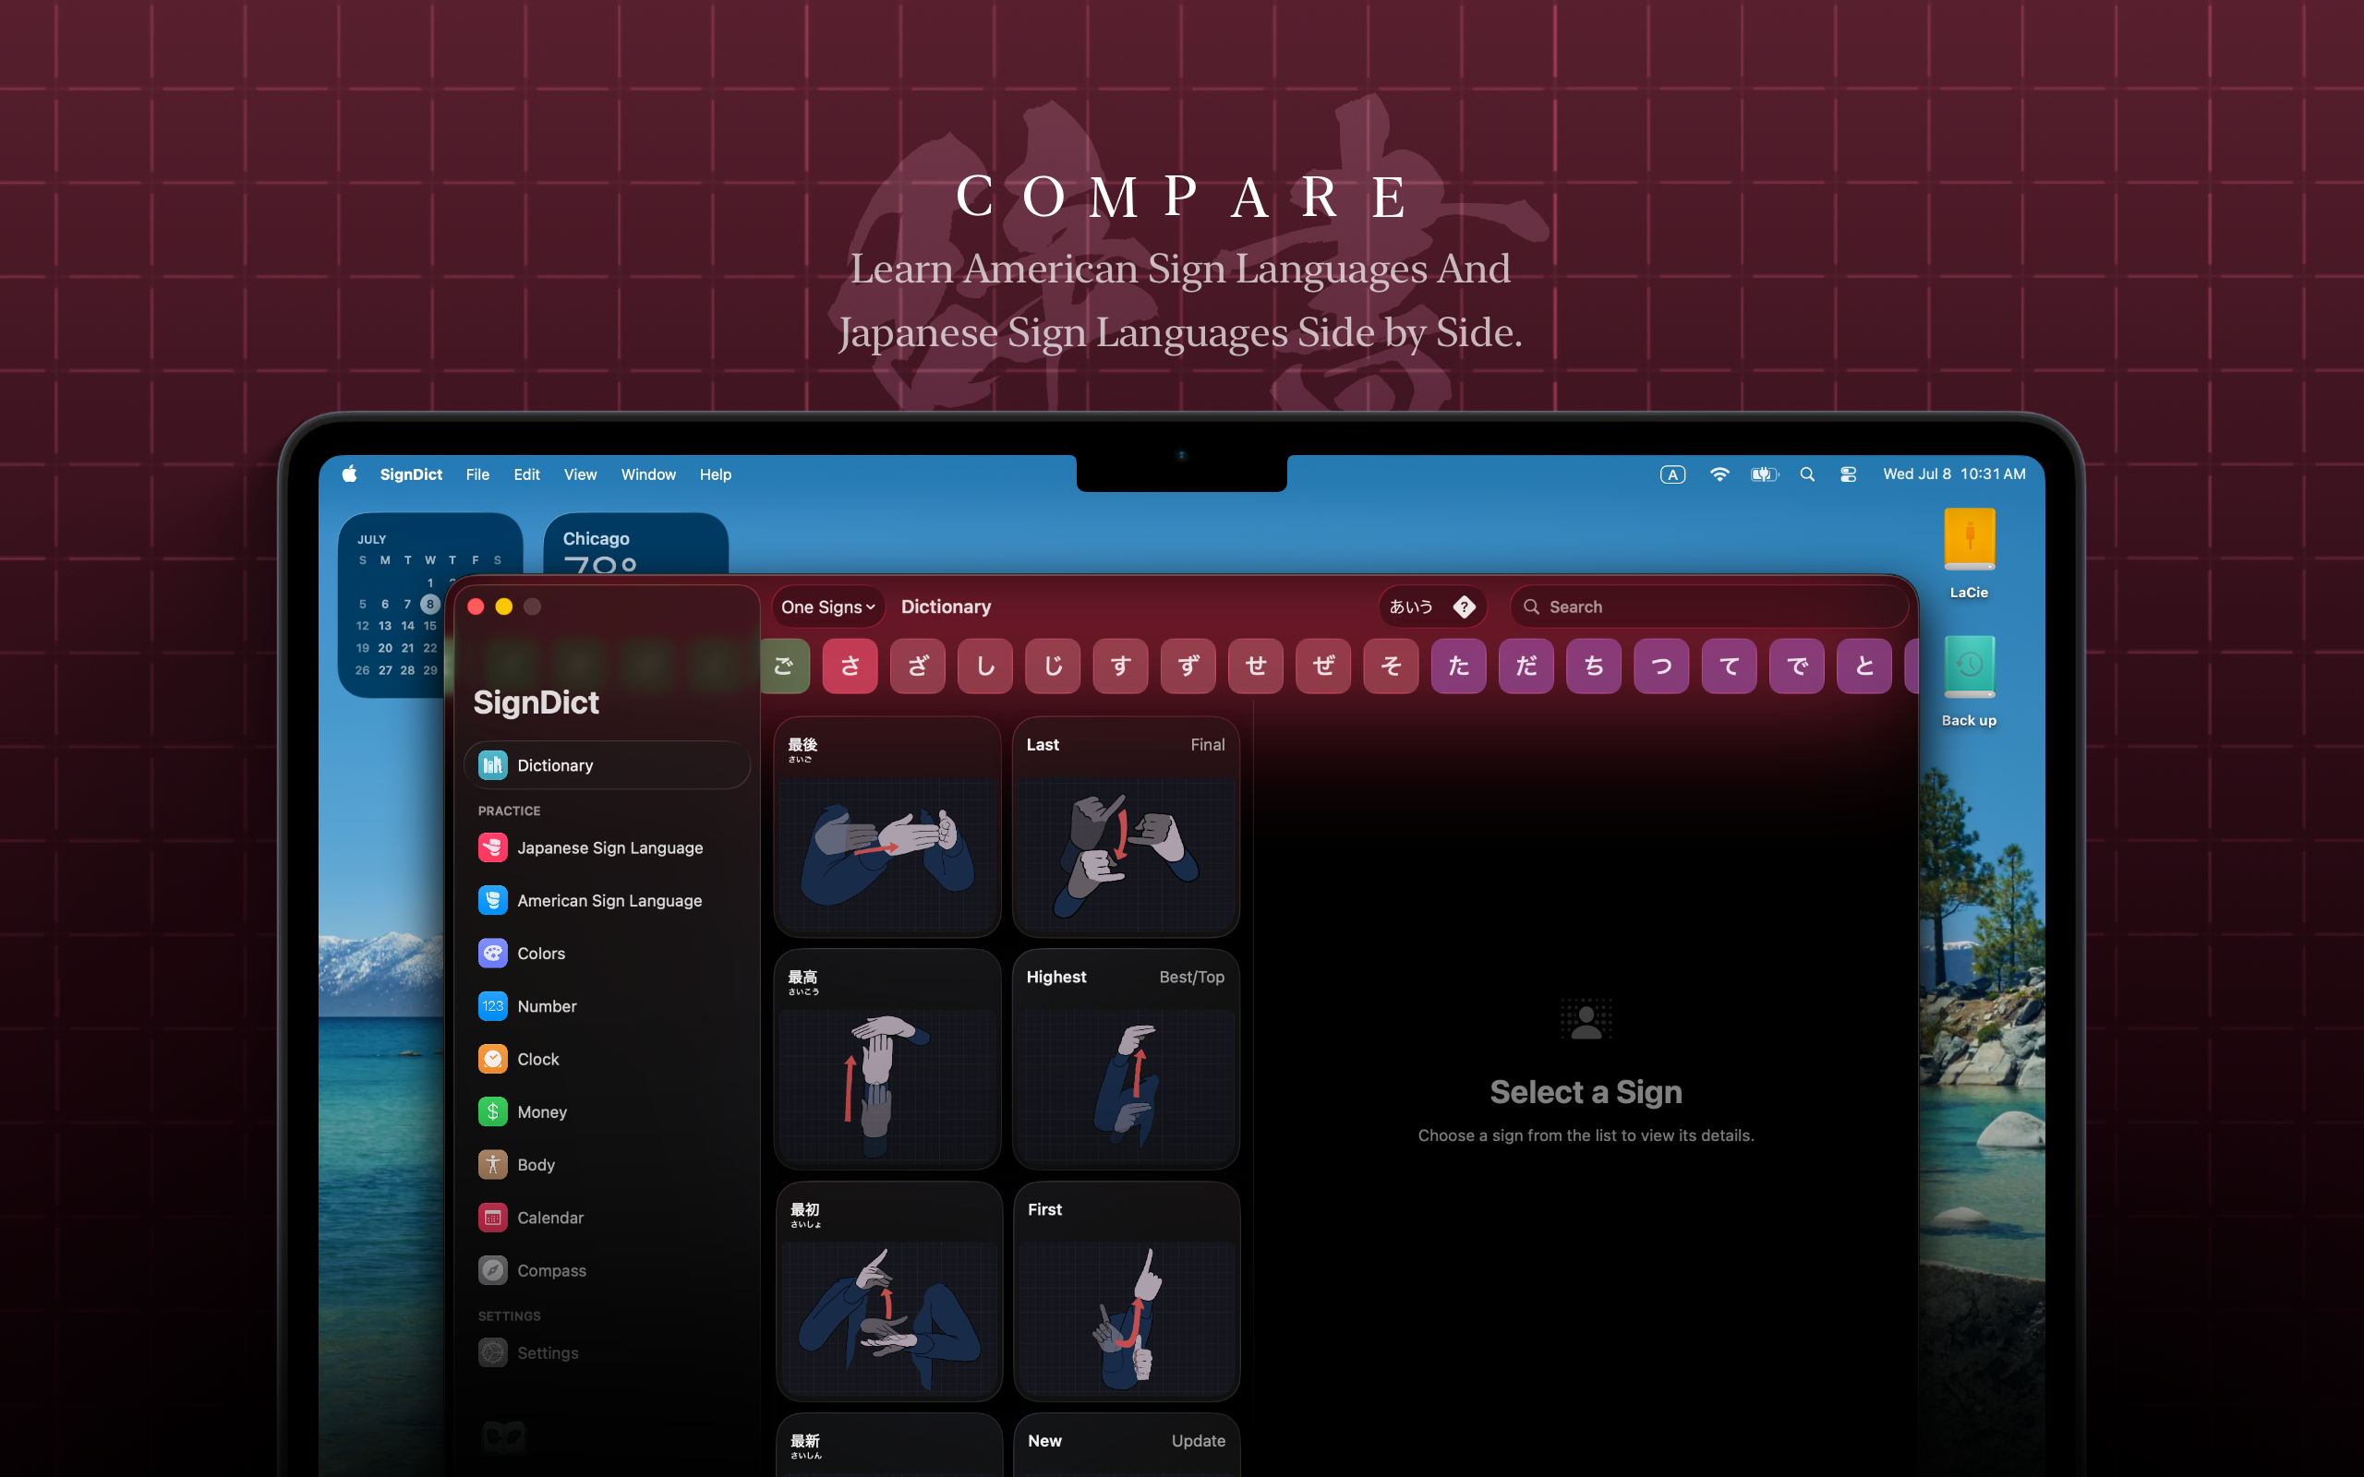Filter signs by し kana button
The image size is (2364, 1477).
[x=984, y=666]
